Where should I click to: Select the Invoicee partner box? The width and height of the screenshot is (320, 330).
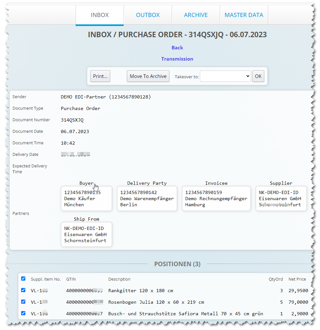point(216,199)
